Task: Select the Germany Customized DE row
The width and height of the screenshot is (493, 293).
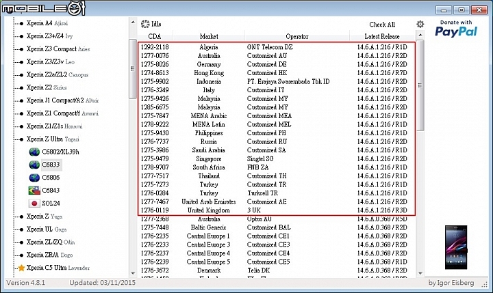Action: tap(277, 64)
